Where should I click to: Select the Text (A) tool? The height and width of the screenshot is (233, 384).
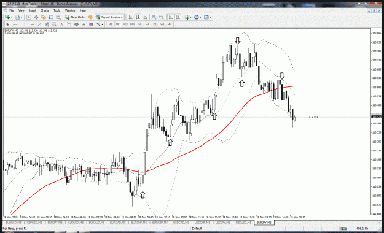click(61, 24)
